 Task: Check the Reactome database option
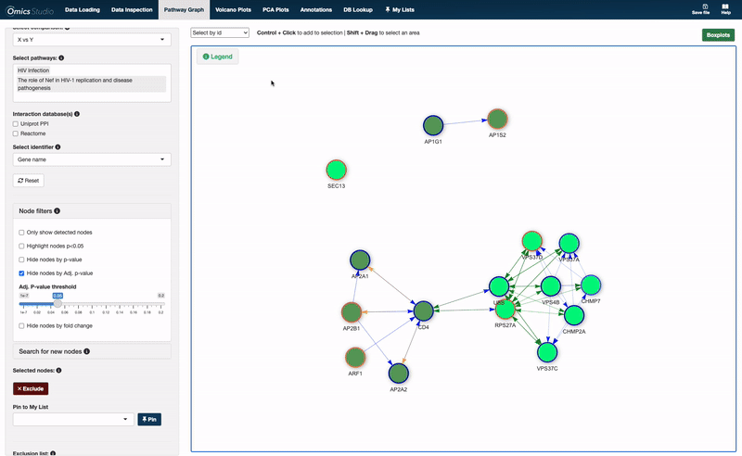pos(16,133)
